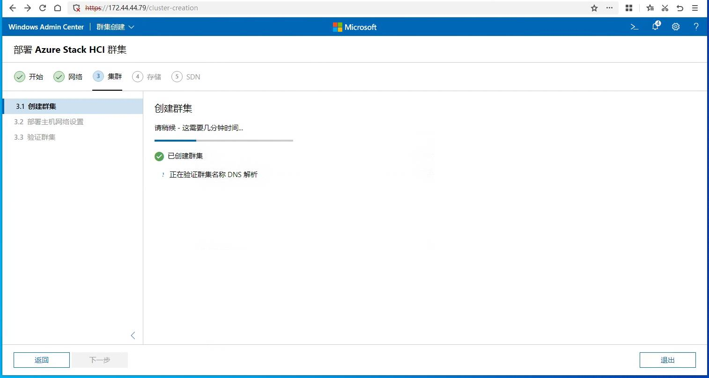709x378 pixels.
Task: Go to step 网络
Action: coord(68,77)
